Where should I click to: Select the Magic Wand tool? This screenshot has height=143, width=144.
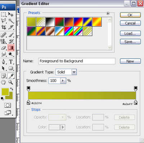(x=11, y=21)
